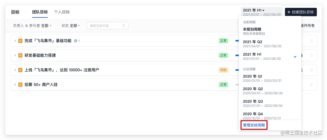Expand objective 研发基础能力搭建
Image resolution: width=327 pixels, height=140 pixels.
pos(15,55)
